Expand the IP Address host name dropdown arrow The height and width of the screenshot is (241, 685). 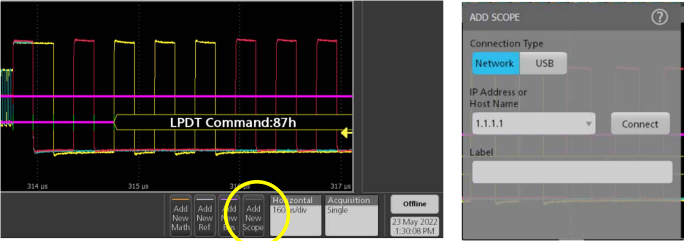[589, 124]
